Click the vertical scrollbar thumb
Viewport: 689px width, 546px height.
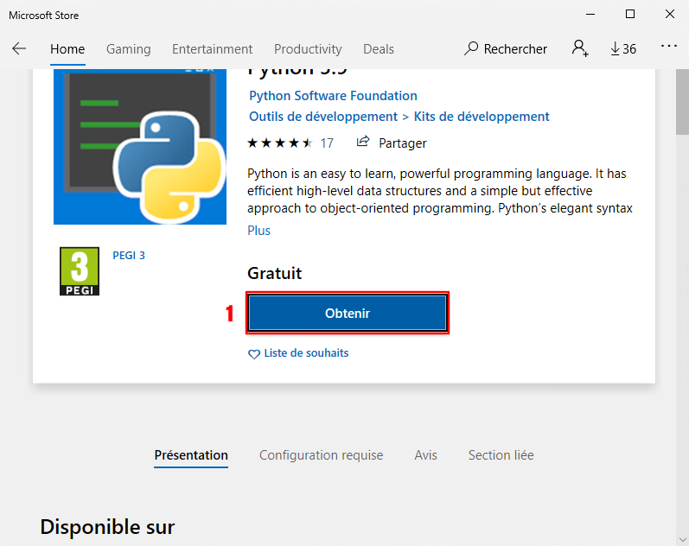click(x=682, y=104)
